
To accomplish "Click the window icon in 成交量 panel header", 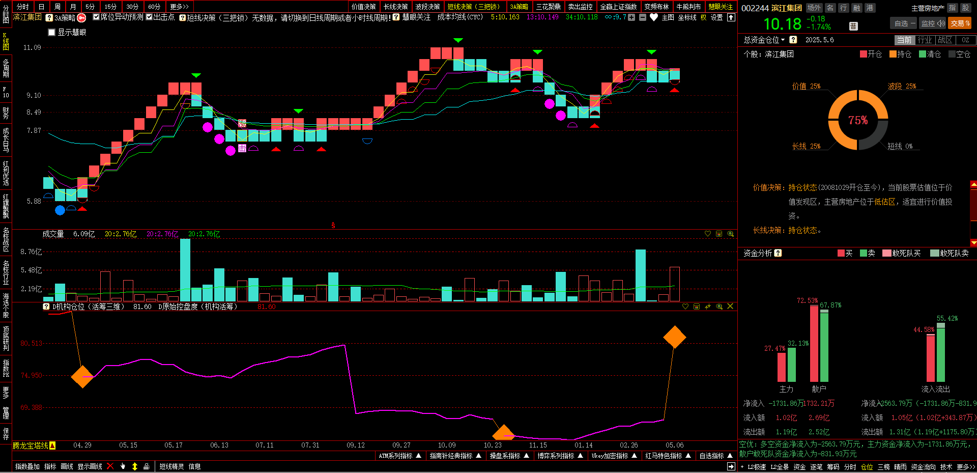I will pos(719,234).
